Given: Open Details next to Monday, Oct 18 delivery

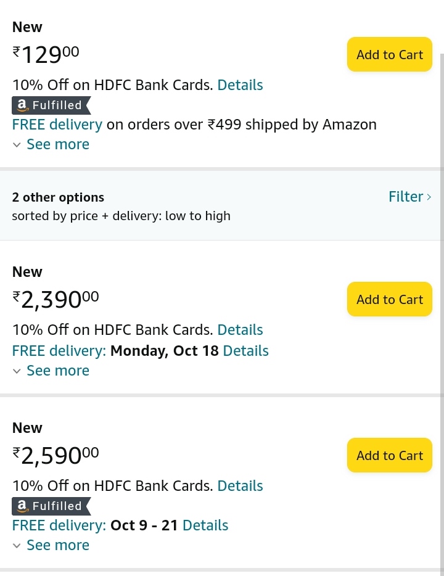Looking at the screenshot, I should click(245, 351).
